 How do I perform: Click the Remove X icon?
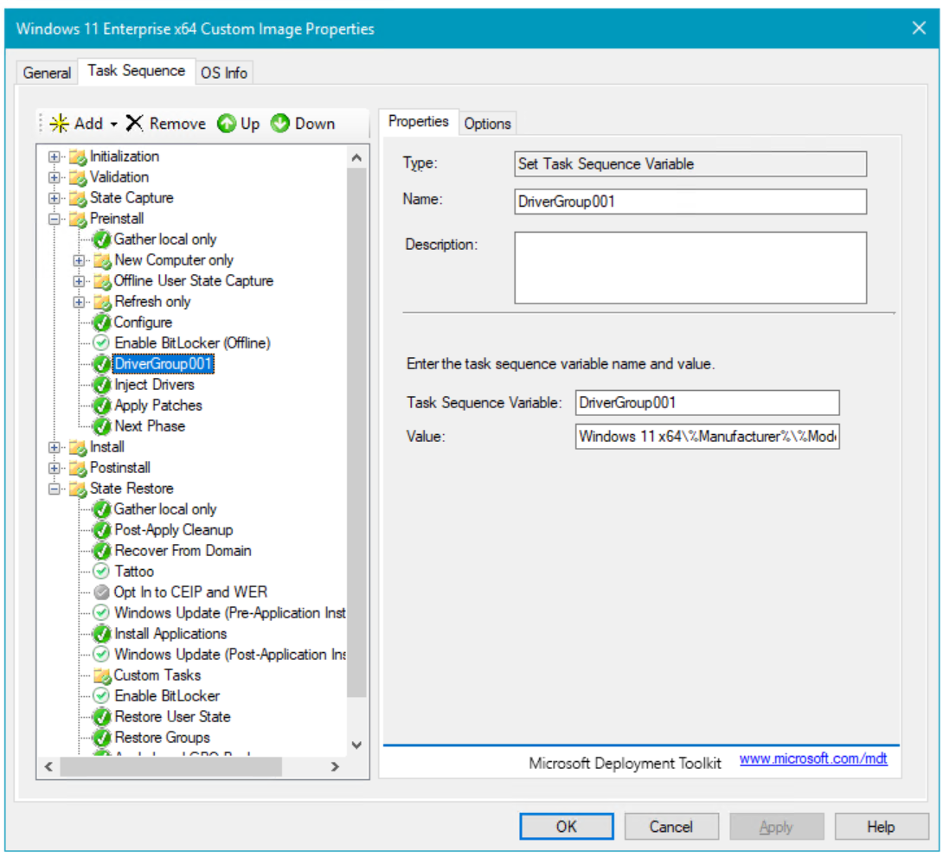tap(134, 124)
